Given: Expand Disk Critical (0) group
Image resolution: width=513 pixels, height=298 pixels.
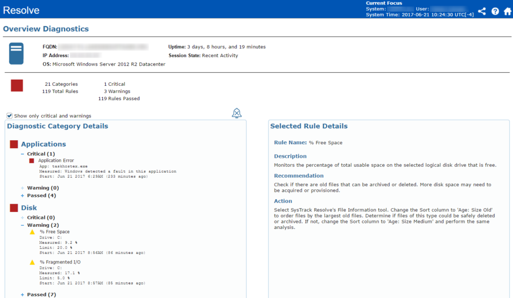Looking at the screenshot, I should click(23, 217).
